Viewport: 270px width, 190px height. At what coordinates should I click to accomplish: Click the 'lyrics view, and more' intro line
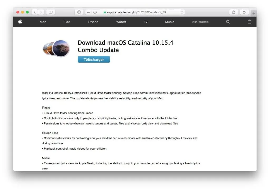(x=103, y=98)
